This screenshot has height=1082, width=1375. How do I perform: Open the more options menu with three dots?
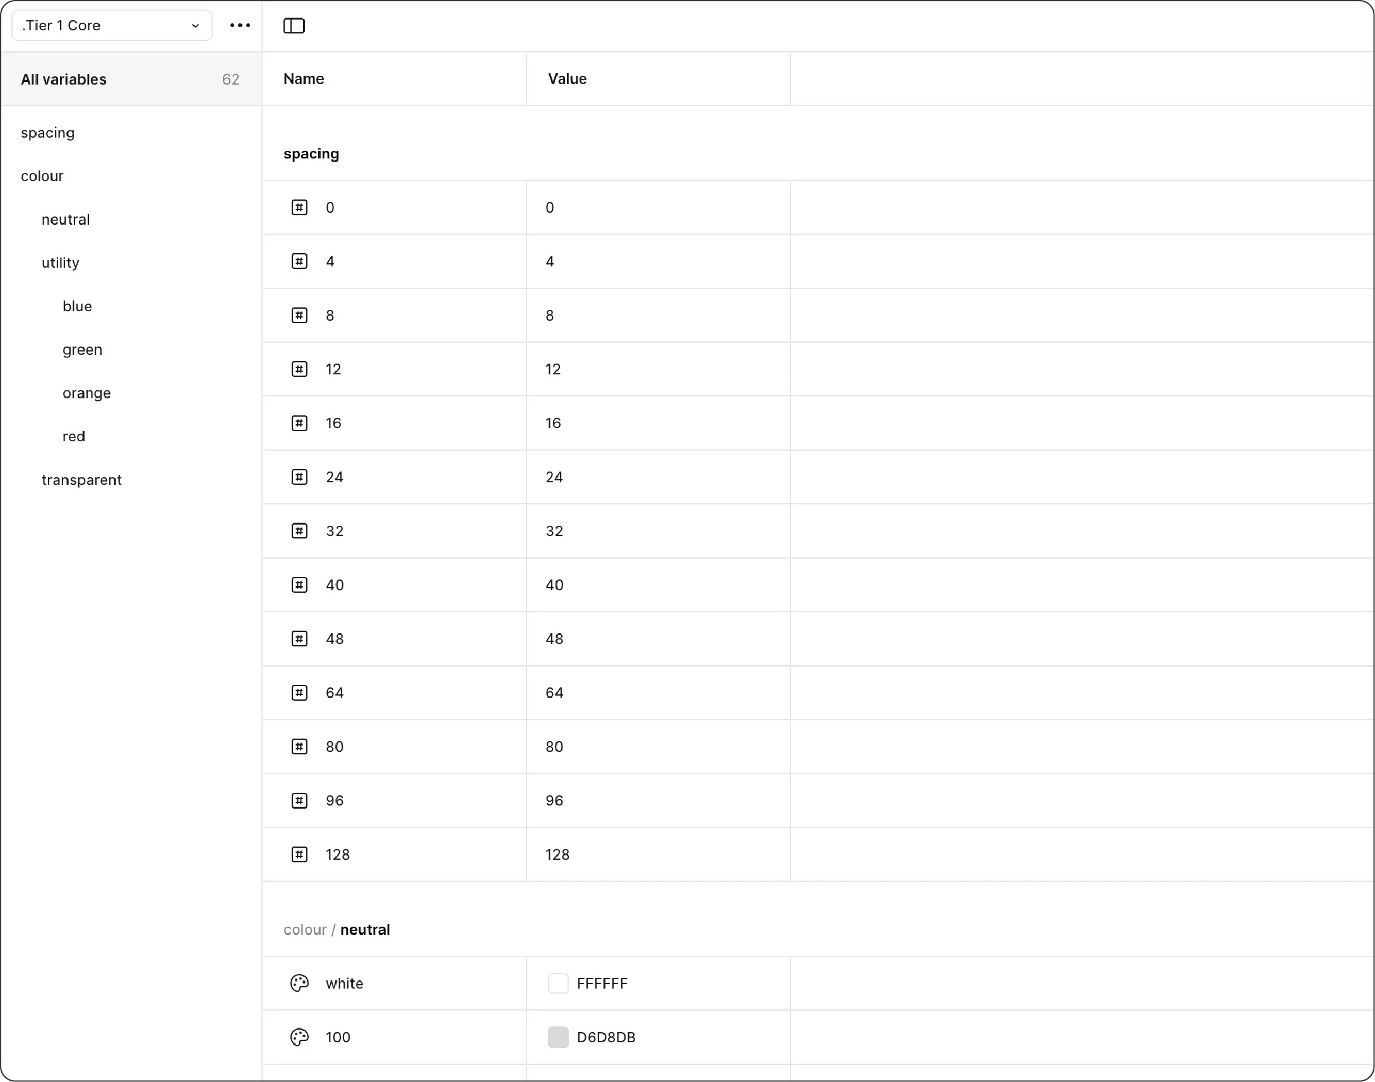pyautogui.click(x=240, y=25)
